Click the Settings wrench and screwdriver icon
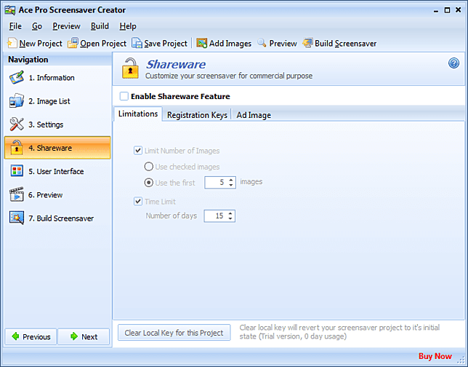 (x=17, y=125)
